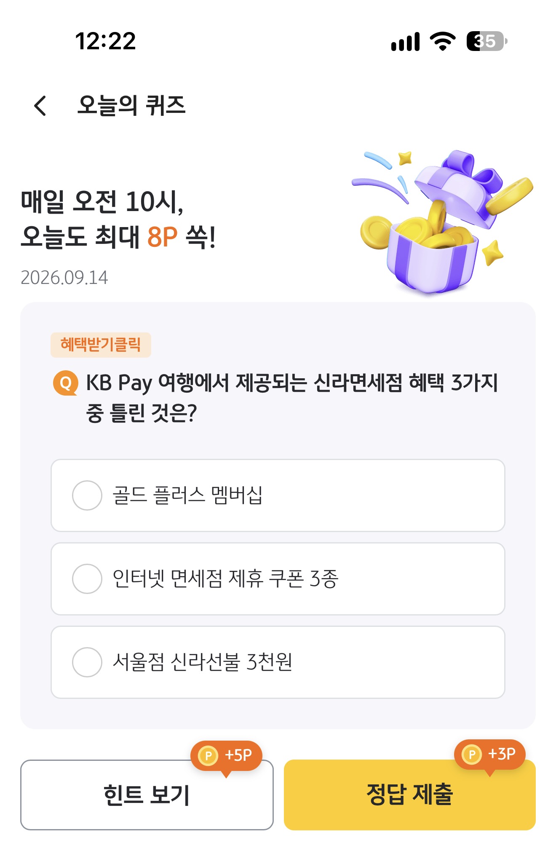Tap the 혜택받기클릭 orange tag

(x=101, y=345)
